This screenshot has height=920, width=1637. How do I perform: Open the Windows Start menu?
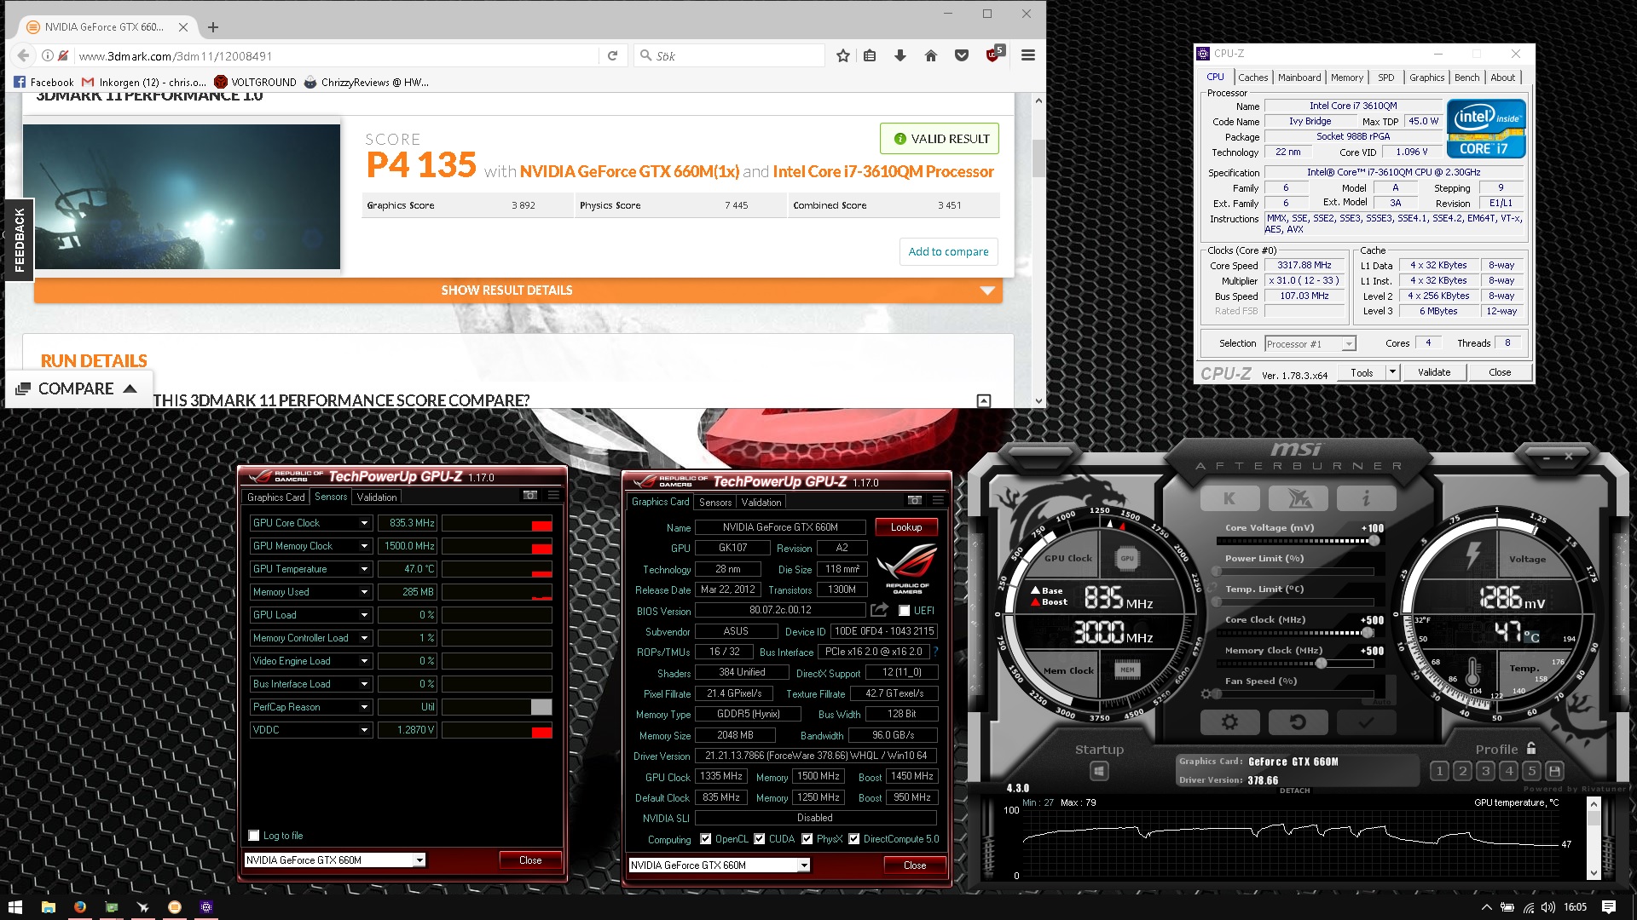(14, 906)
